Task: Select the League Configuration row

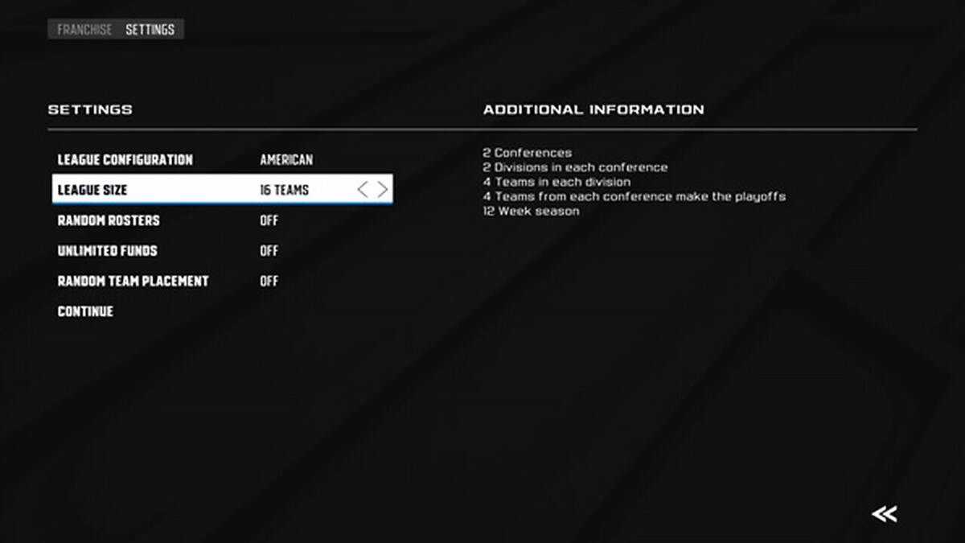Action: [x=223, y=159]
